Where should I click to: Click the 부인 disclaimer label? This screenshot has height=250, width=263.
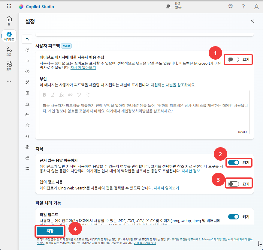[43, 79]
